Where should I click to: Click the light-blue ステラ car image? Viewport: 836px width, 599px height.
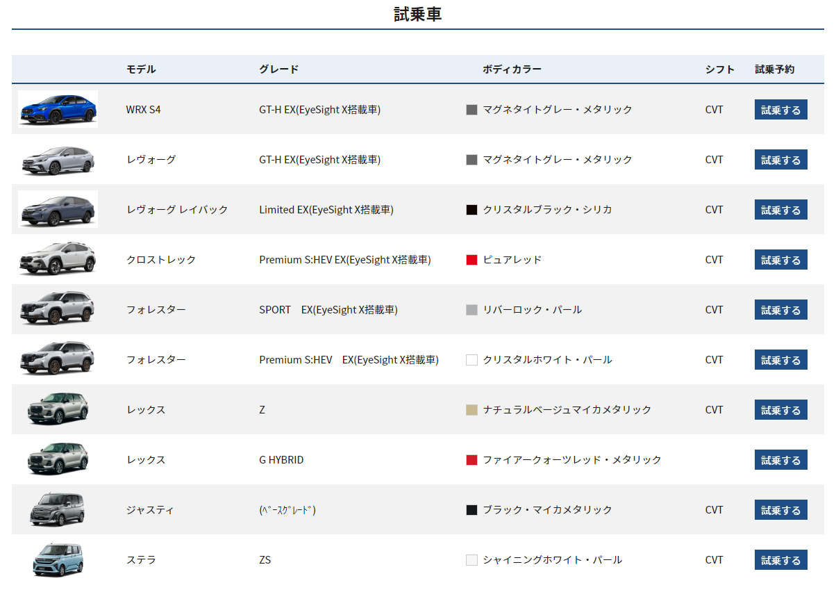(58, 559)
